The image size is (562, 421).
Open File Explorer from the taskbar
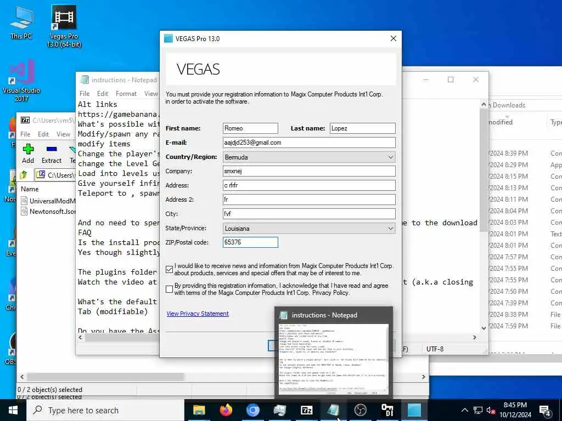tap(199, 410)
